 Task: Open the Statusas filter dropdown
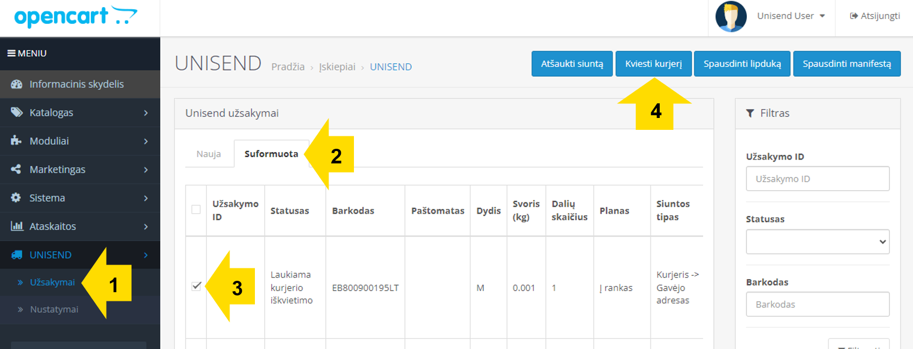click(x=818, y=242)
